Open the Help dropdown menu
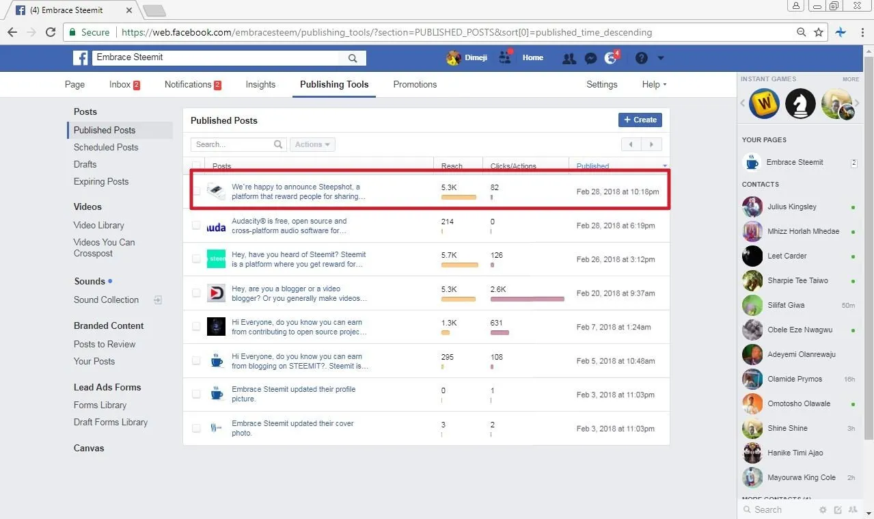Viewport: 874px width, 519px height. click(654, 84)
